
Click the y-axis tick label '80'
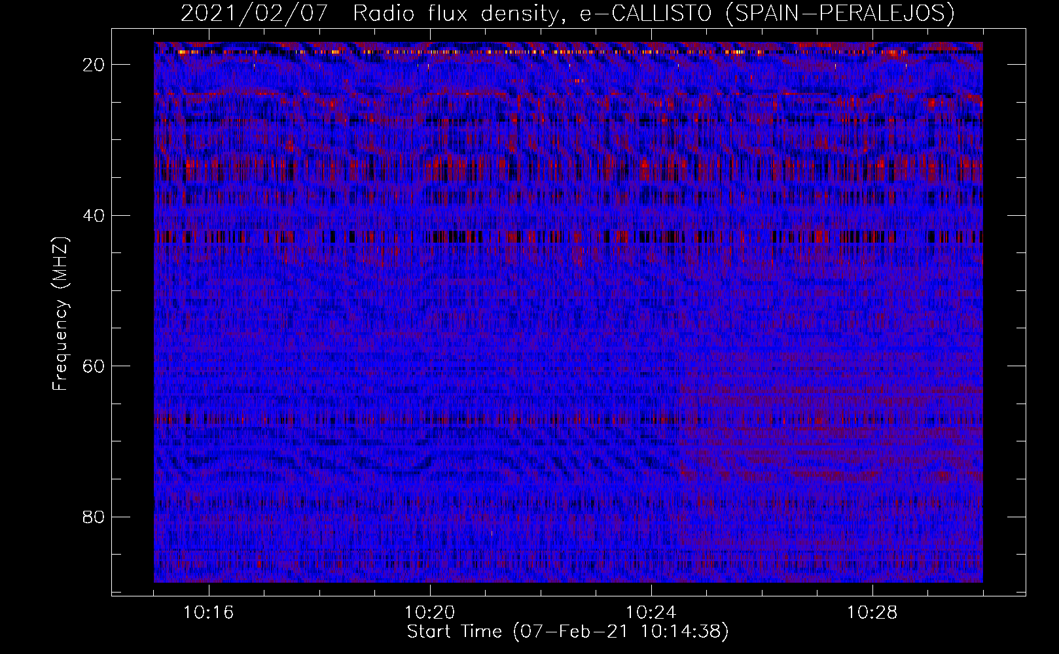click(x=94, y=517)
